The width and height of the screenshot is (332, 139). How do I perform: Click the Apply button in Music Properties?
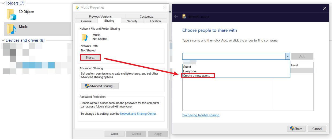pos(158,134)
